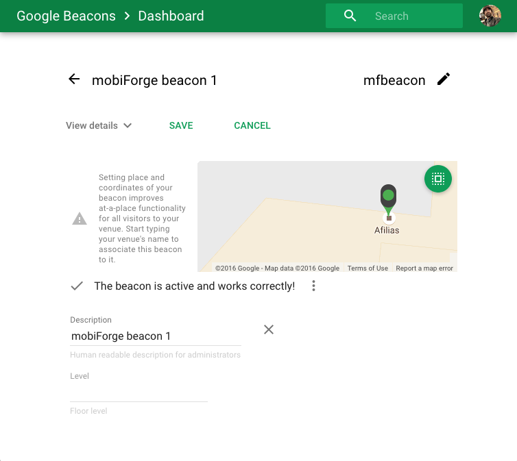
Task: Click 'The beacon is active and works correctly!' text
Action: [195, 286]
